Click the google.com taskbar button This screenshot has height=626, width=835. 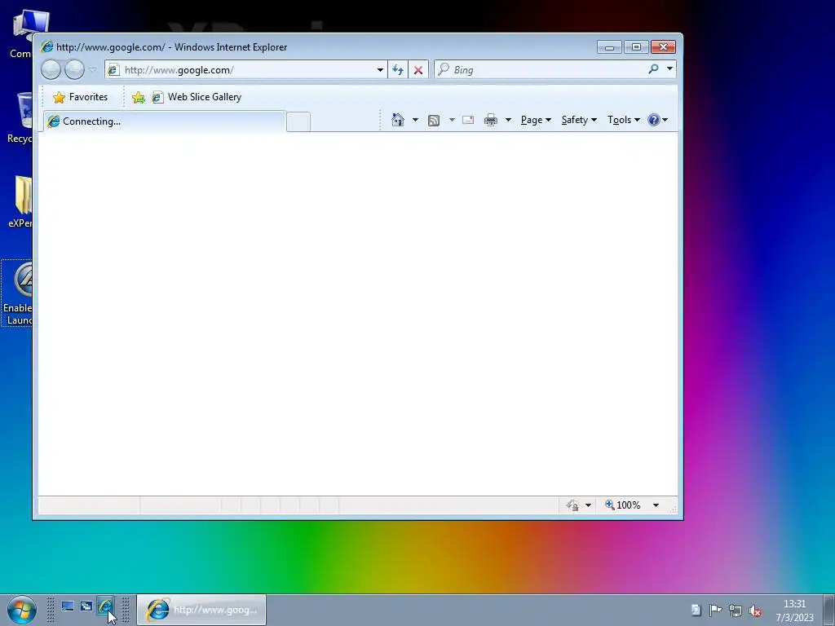coord(201,610)
